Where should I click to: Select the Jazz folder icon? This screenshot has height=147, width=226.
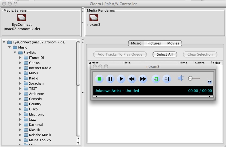[x=26, y=120]
